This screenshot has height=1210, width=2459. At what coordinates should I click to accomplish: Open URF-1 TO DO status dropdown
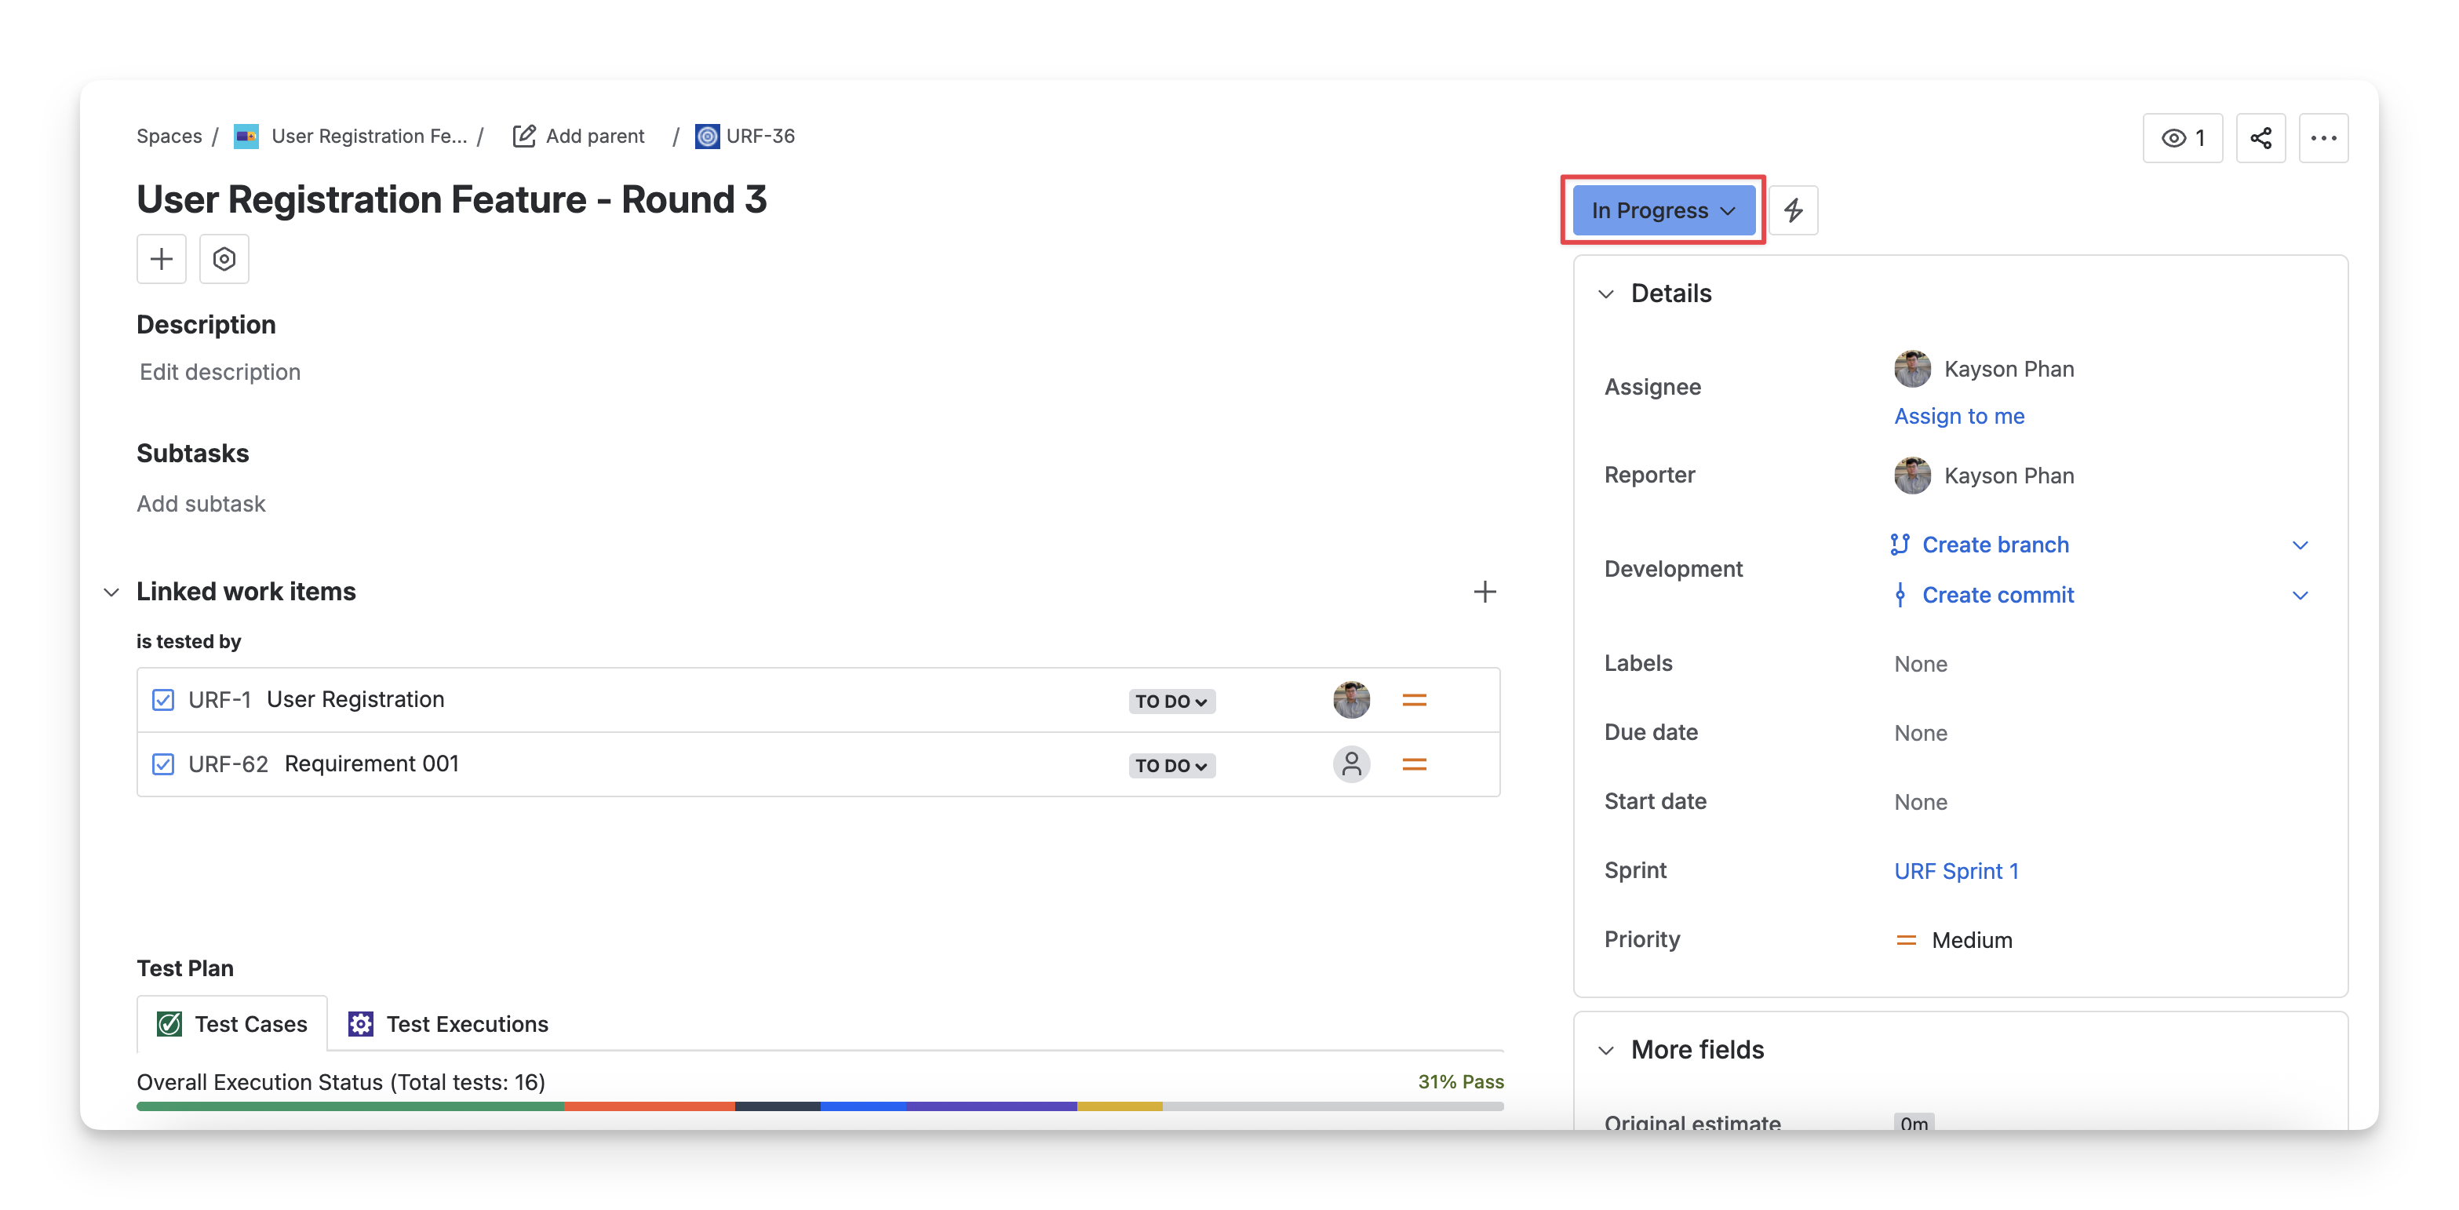pos(1171,701)
